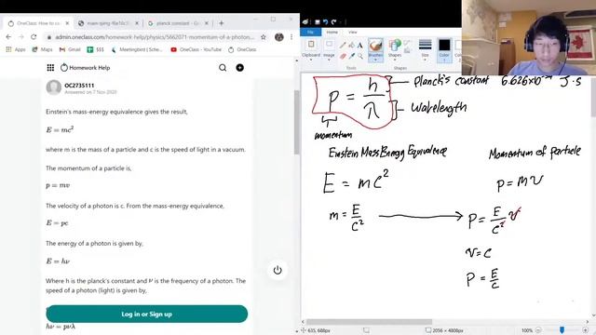
Task: Redo action in Paint quick access toolbar
Action: point(333,22)
